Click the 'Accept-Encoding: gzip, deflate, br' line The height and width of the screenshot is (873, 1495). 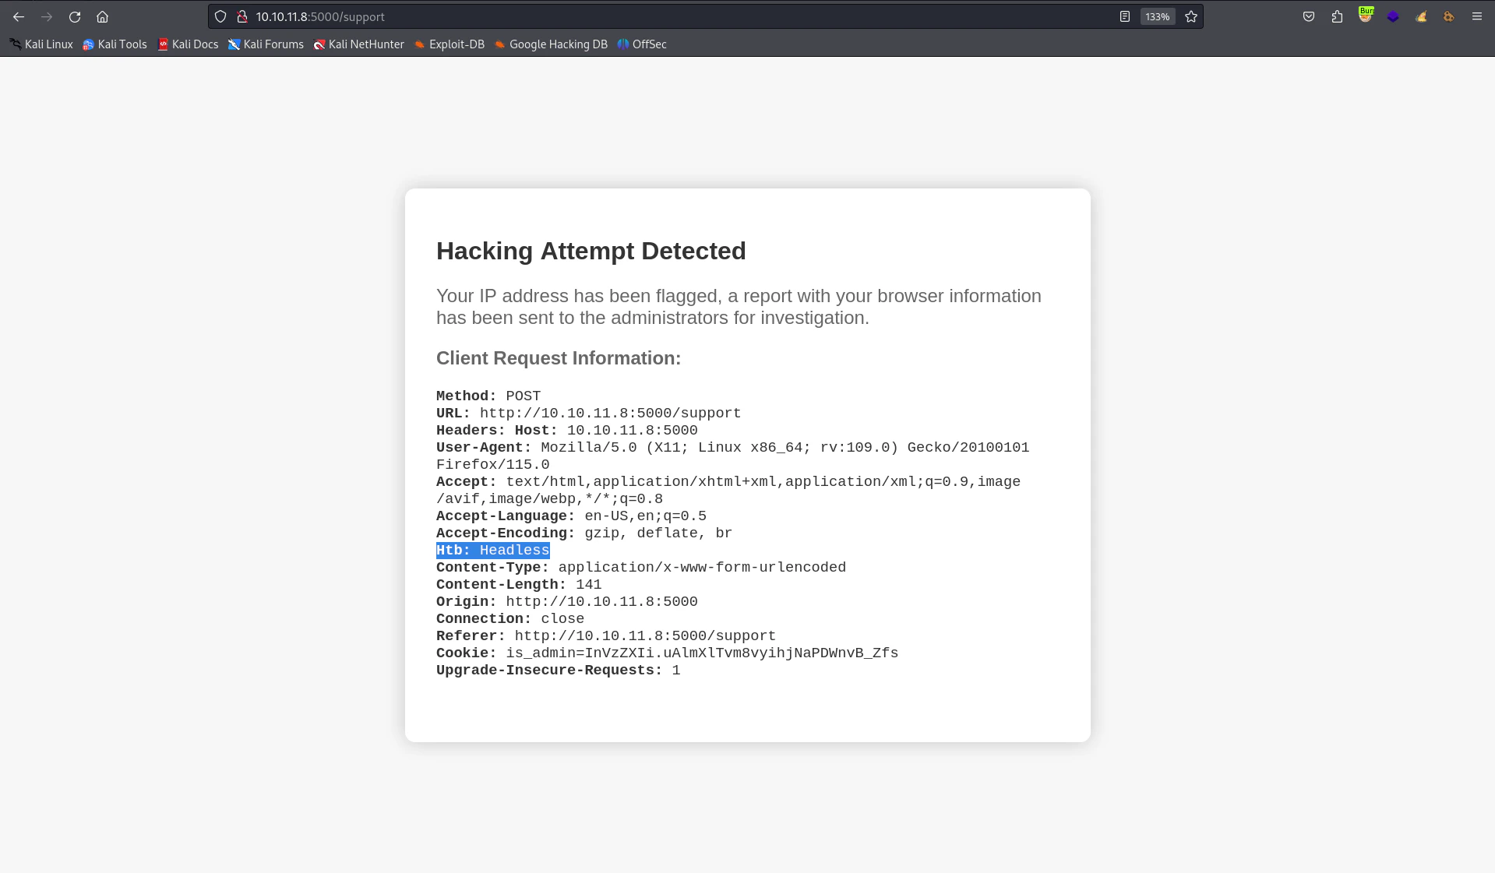pos(584,533)
